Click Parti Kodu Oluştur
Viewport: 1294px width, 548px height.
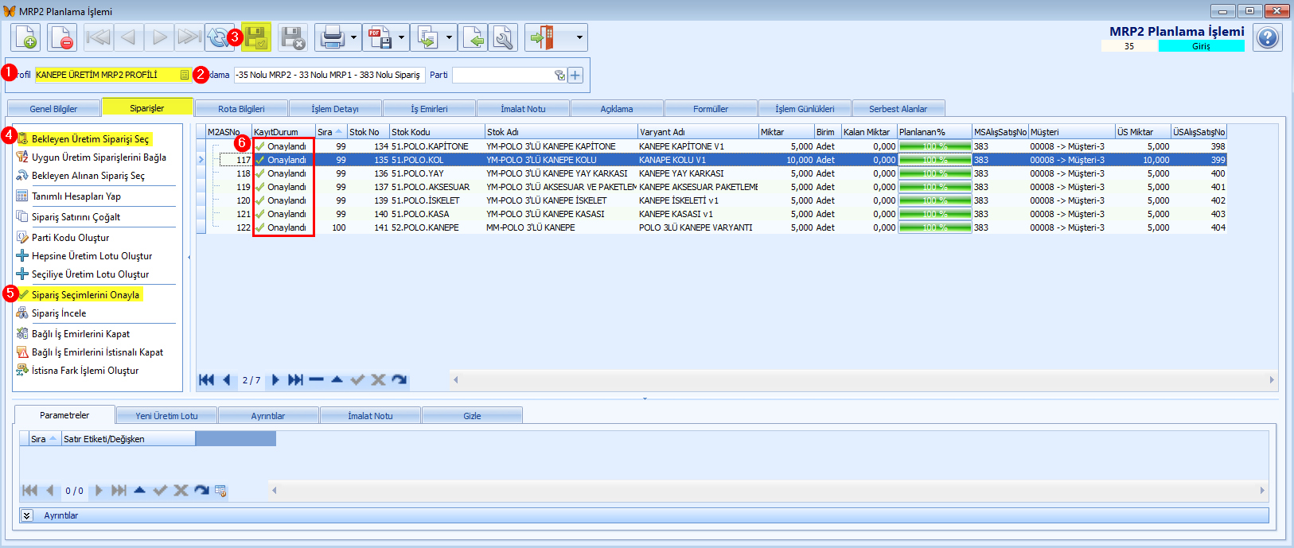click(x=70, y=238)
